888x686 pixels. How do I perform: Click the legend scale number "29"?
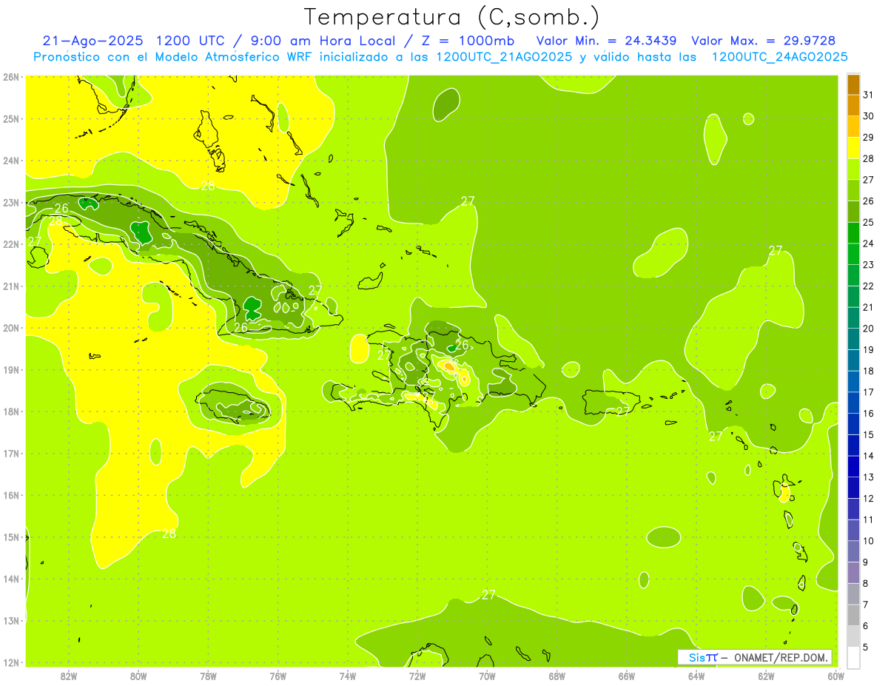[868, 137]
